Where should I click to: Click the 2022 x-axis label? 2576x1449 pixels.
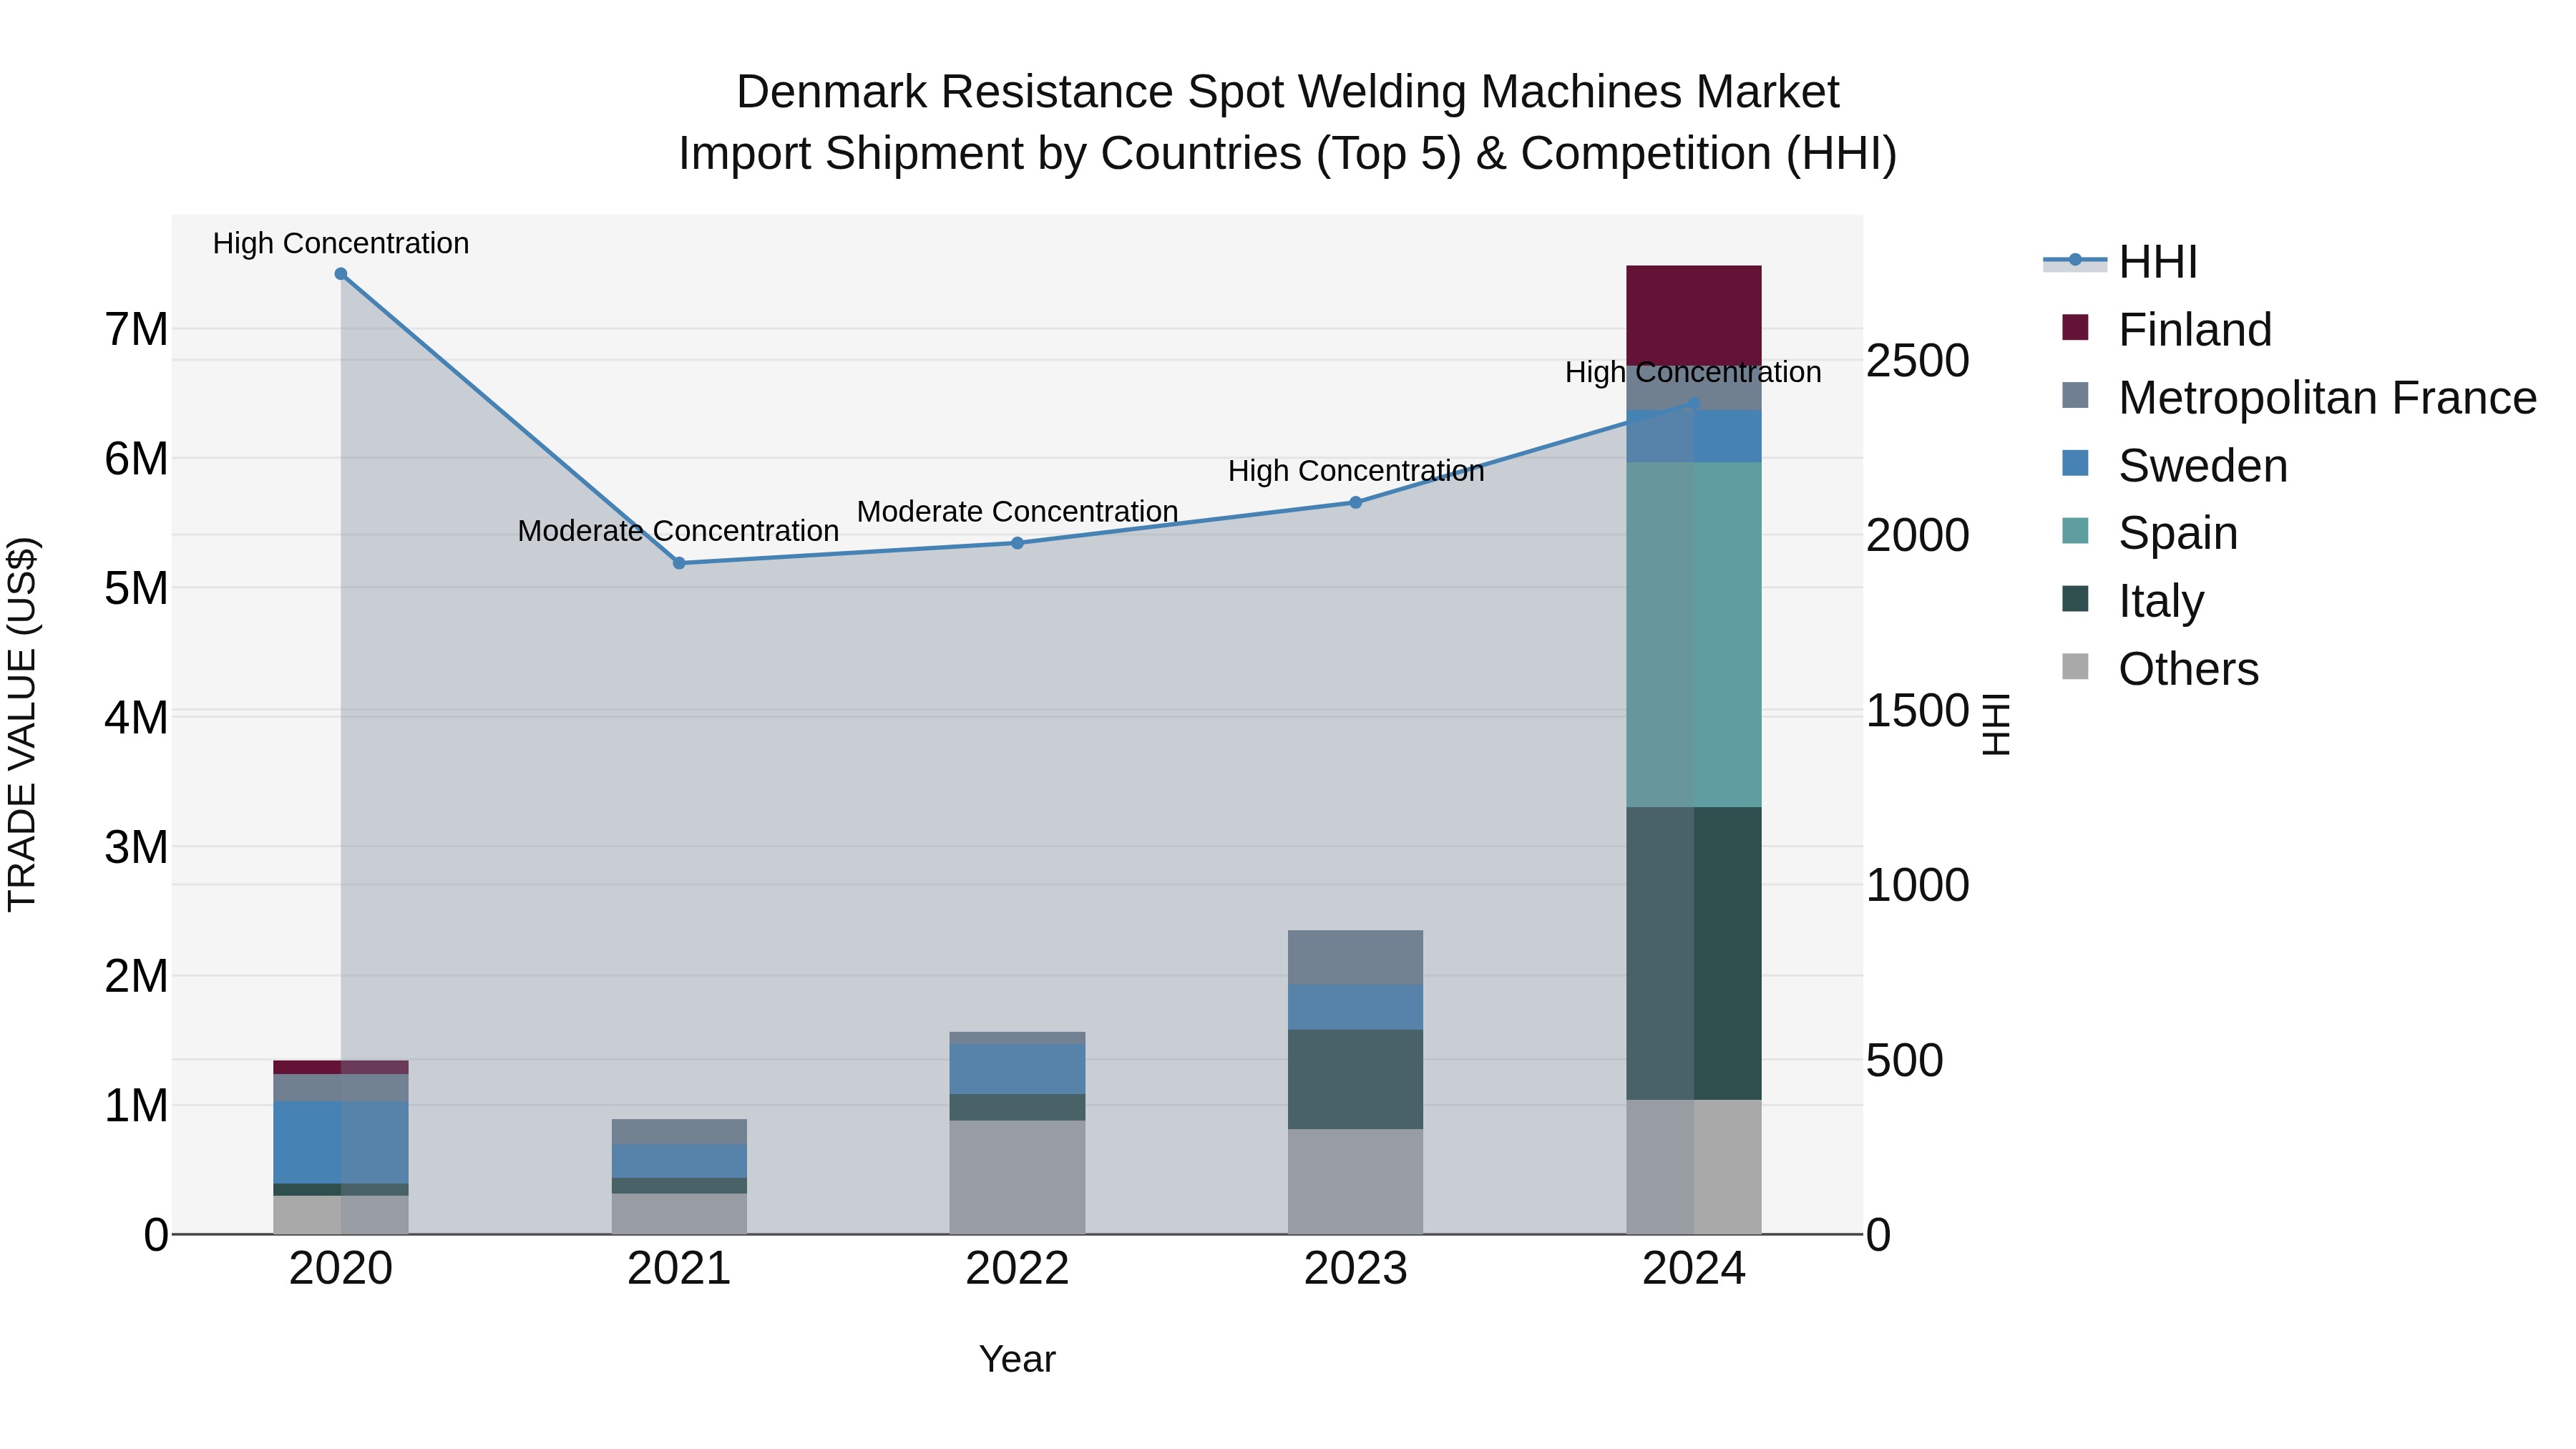pyautogui.click(x=1017, y=1269)
